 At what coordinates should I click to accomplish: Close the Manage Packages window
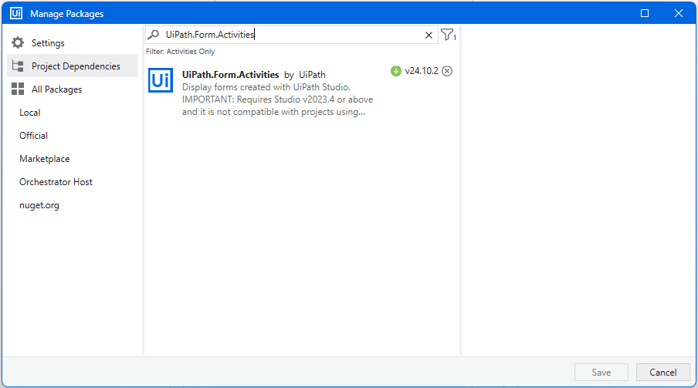(x=679, y=13)
